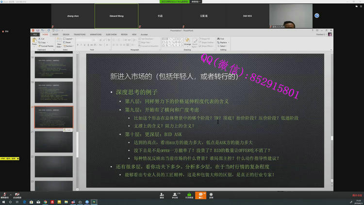Click the Zoom record icon

[211, 195]
